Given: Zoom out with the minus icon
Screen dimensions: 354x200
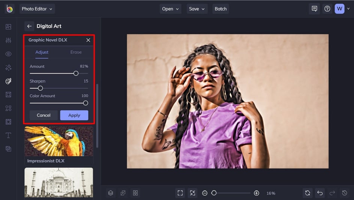Looking at the screenshot, I should (205, 193).
